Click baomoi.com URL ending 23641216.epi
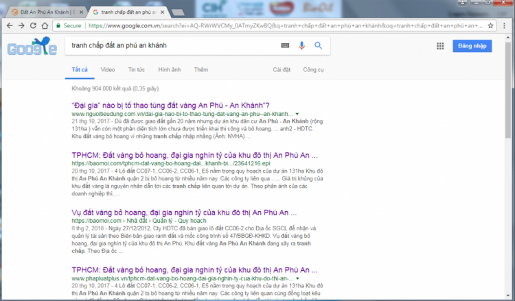 [x=171, y=163]
